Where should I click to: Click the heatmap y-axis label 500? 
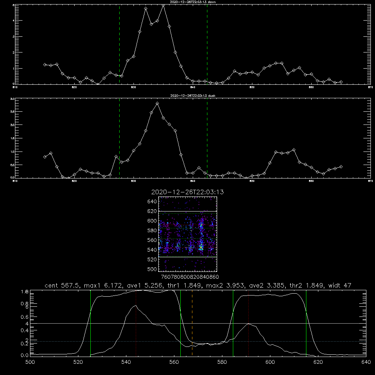pos(152,269)
